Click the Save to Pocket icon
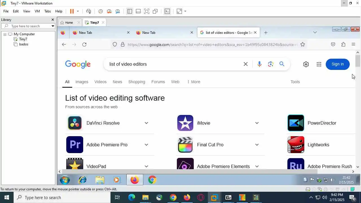 [333, 45]
